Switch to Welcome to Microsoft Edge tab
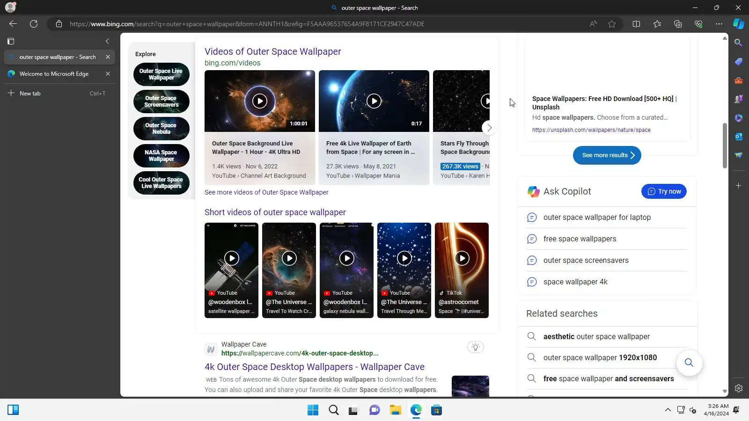This screenshot has width=749, height=421. tap(59, 74)
